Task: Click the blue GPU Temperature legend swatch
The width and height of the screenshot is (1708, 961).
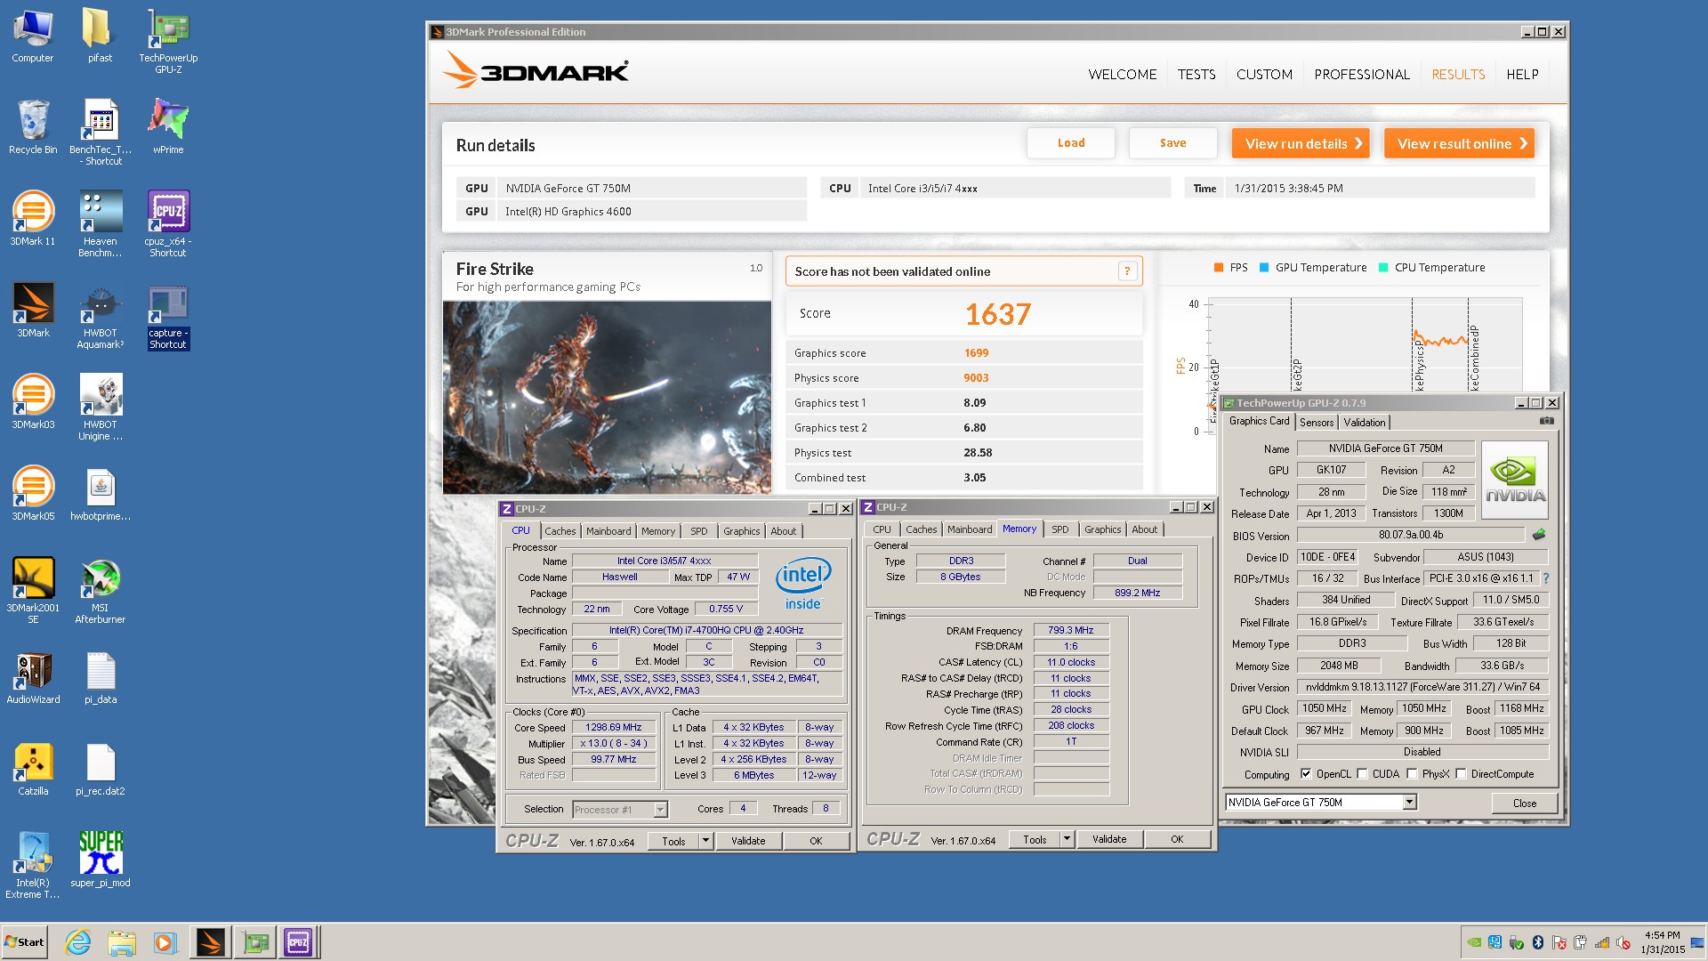Action: [x=1264, y=268]
